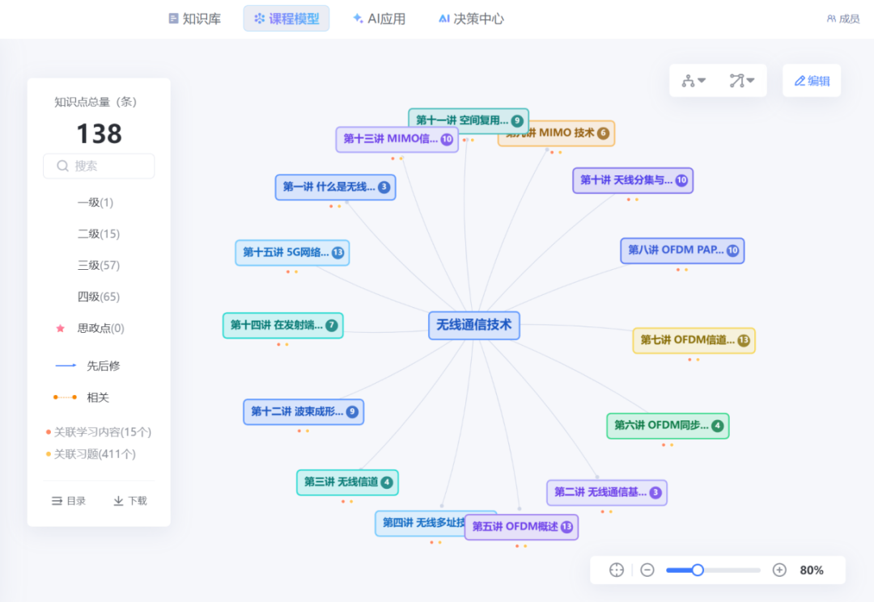
Task: Filter by 二级(15) knowledge points
Action: (99, 234)
